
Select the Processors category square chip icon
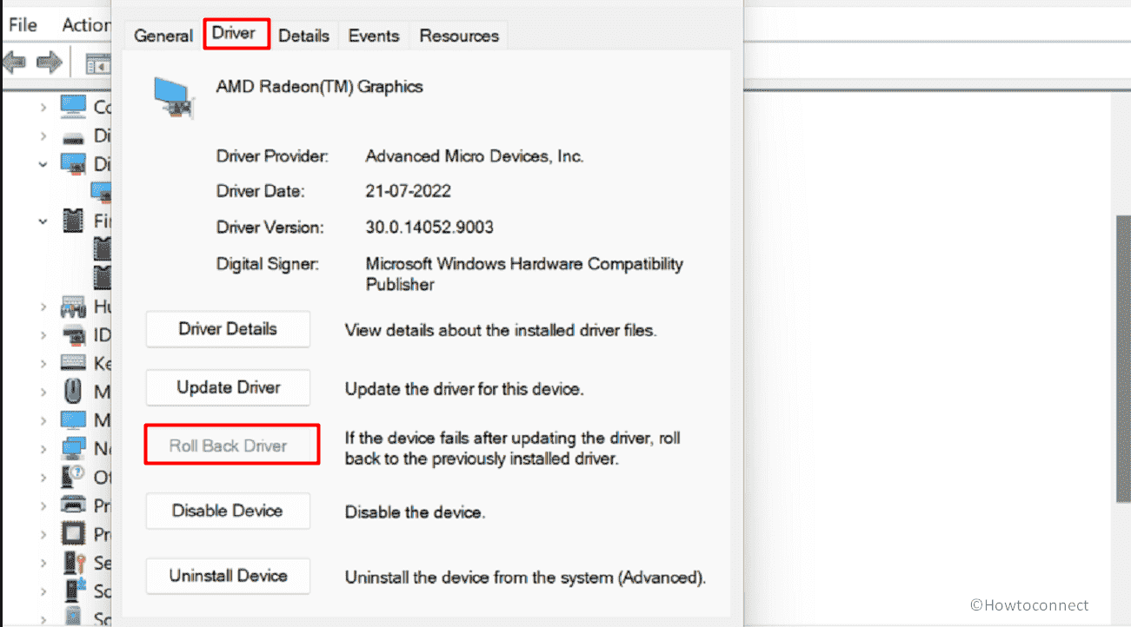point(74,533)
